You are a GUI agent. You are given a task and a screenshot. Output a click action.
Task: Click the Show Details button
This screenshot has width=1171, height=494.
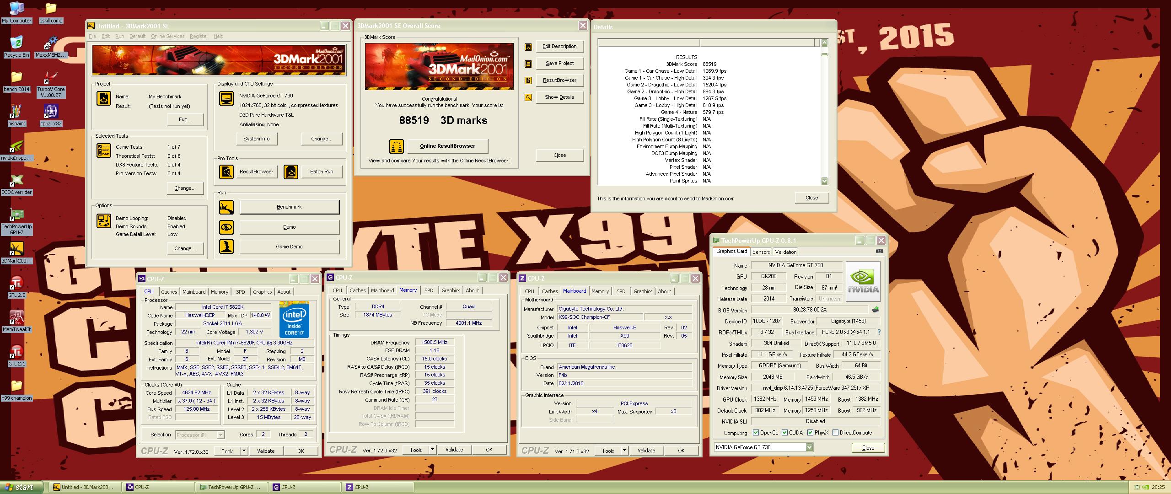click(560, 97)
